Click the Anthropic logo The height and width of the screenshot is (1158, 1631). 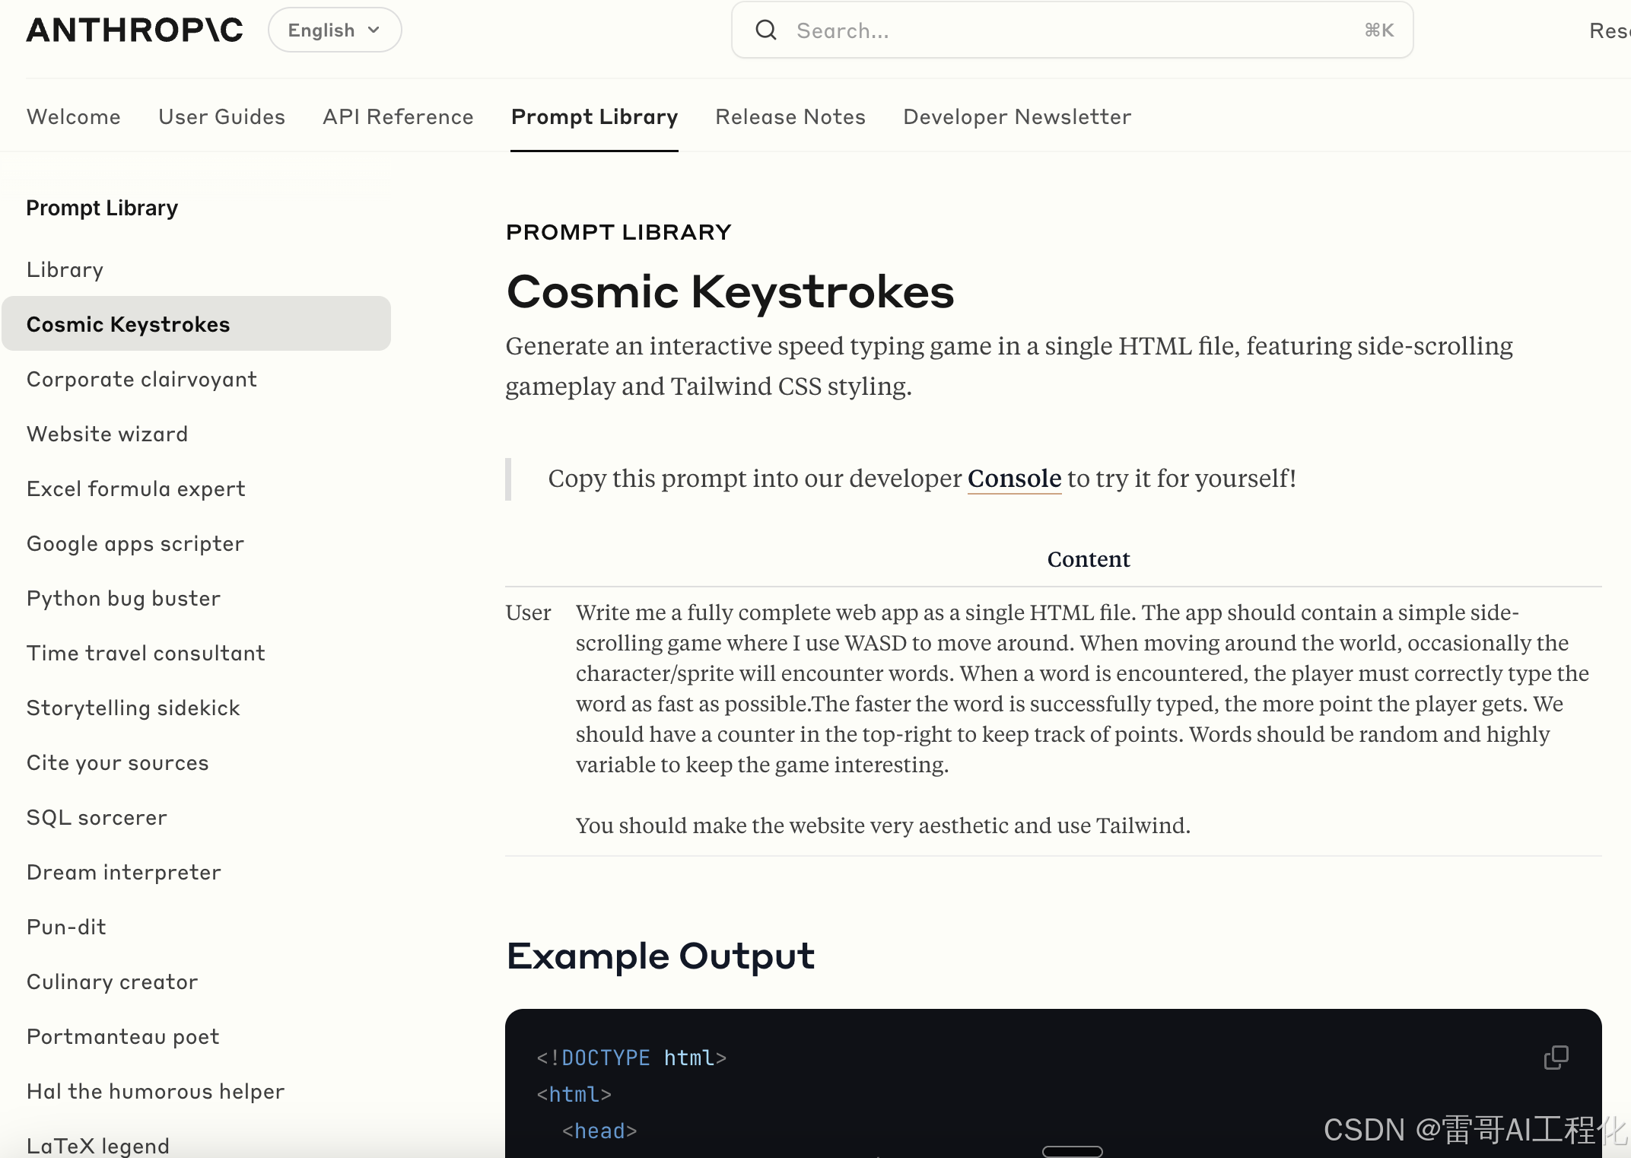click(135, 30)
